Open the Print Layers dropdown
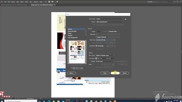This screenshot has height=102, width=182. [x=105, y=56]
